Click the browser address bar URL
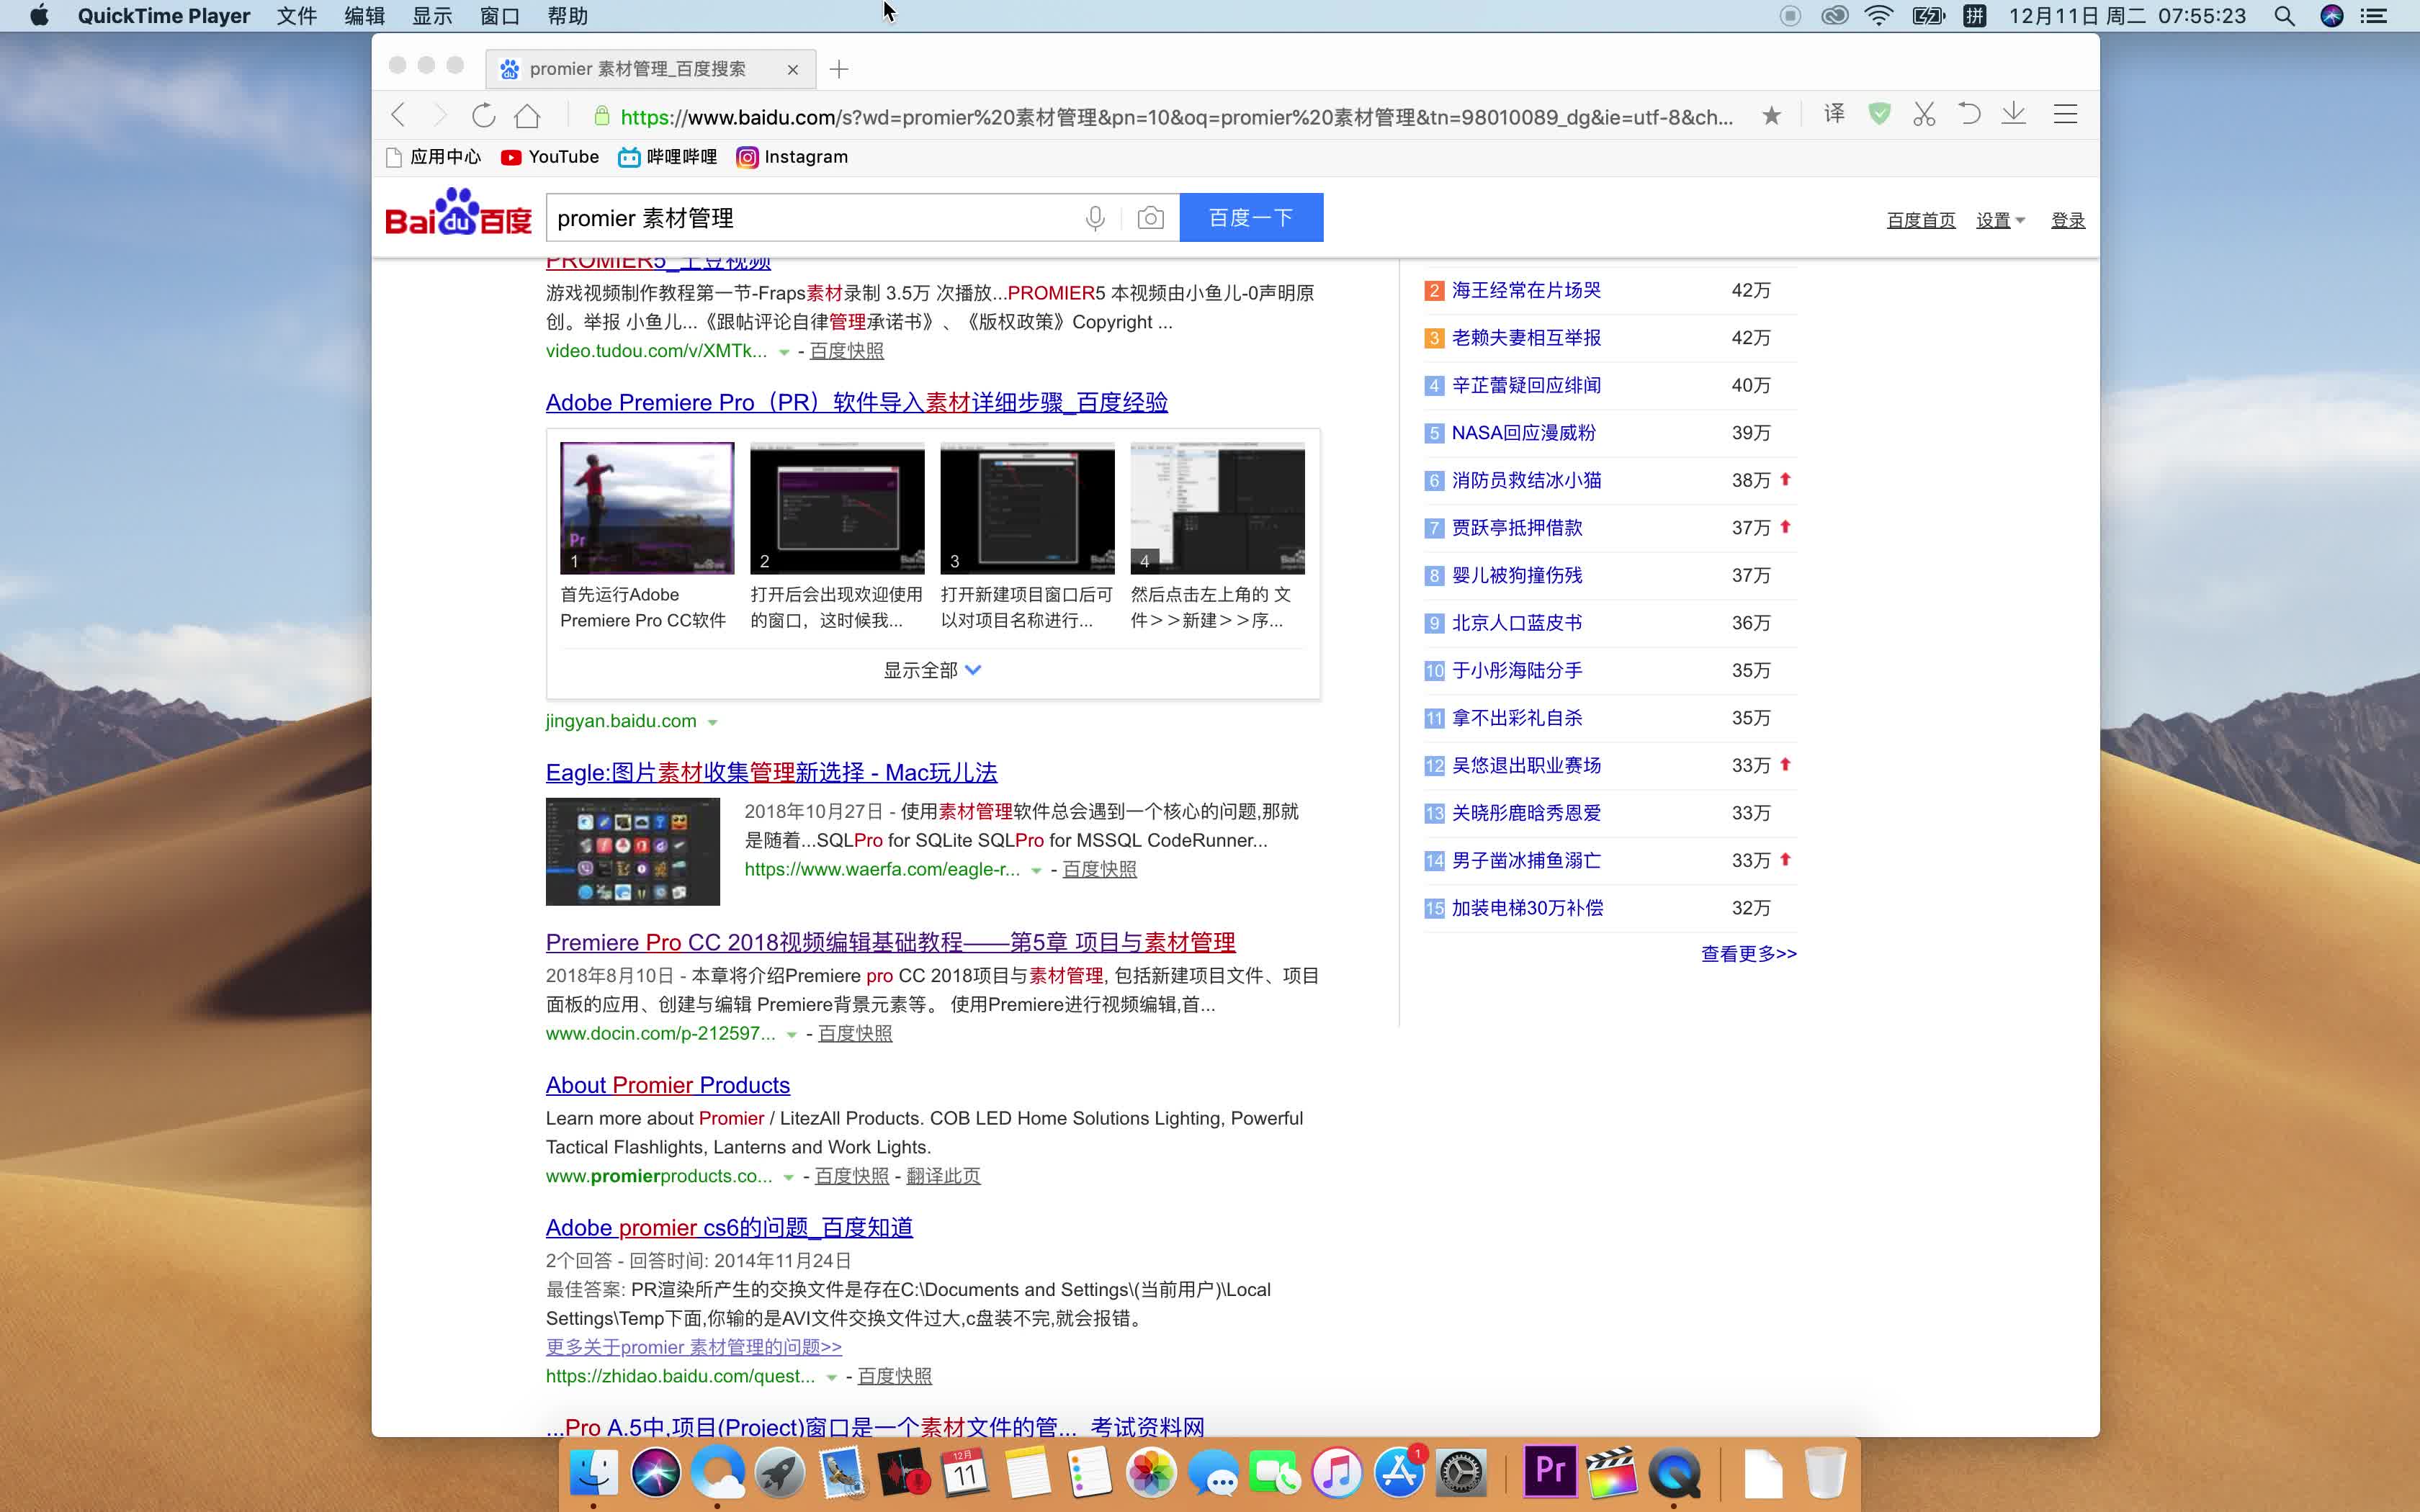 (x=1176, y=117)
